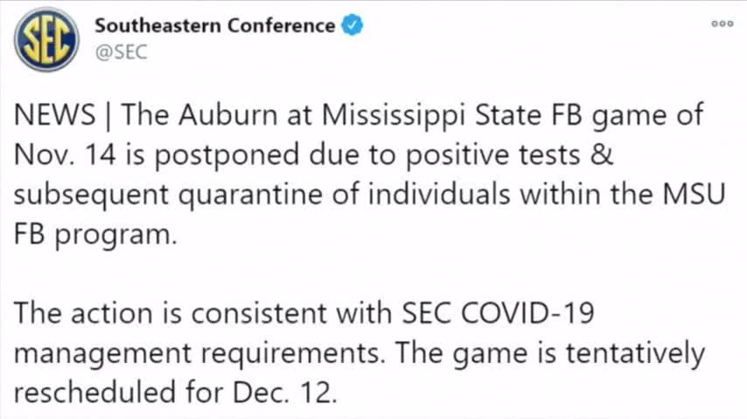
Task: Open the Southeastern Conference profile name
Action: (215, 25)
